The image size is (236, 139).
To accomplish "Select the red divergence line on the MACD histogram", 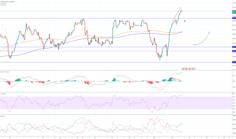I will (177, 79).
